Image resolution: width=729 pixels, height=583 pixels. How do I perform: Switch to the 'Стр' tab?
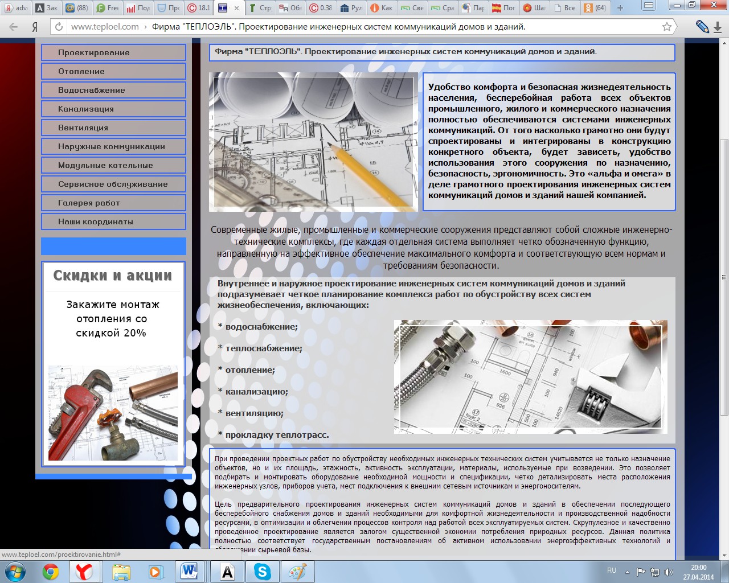click(x=260, y=8)
